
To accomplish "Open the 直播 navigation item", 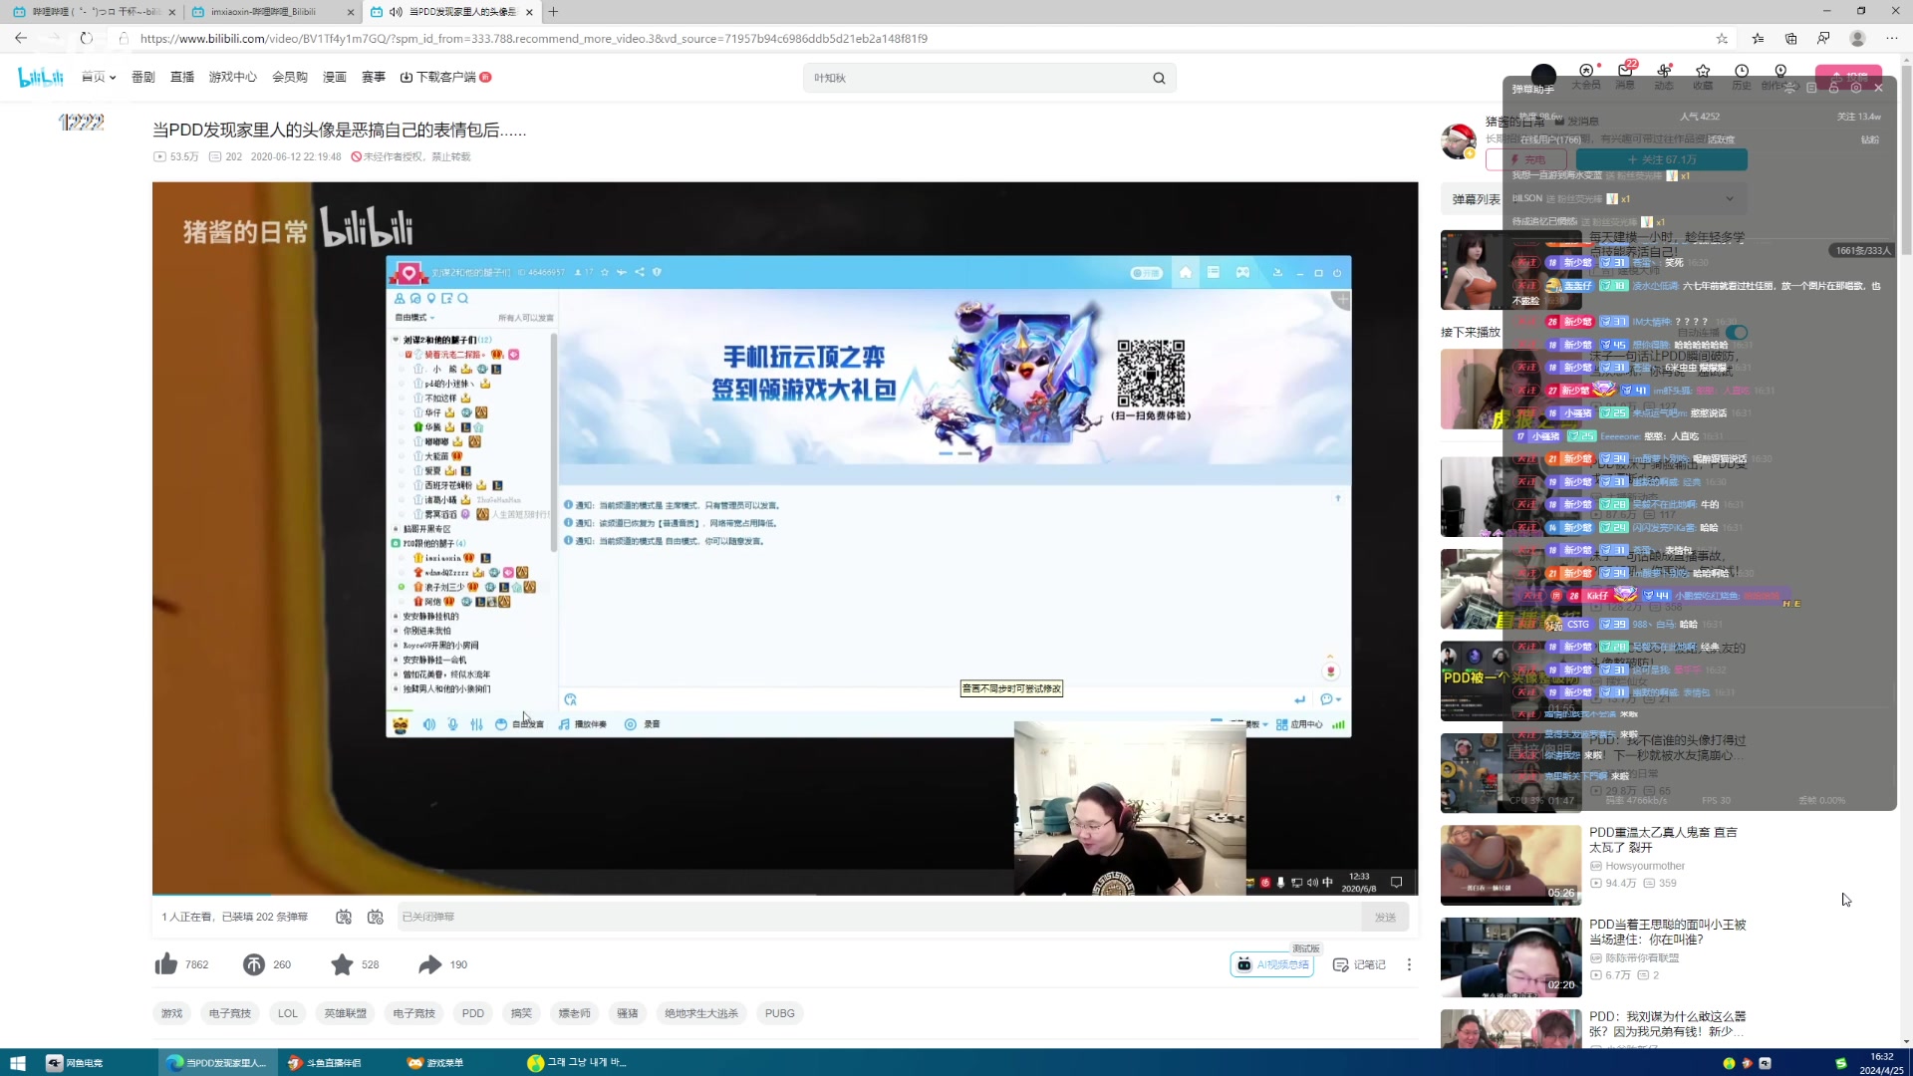I will (182, 77).
